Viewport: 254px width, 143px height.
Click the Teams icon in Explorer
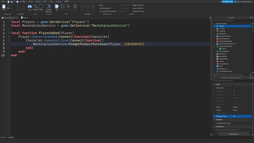(217, 61)
